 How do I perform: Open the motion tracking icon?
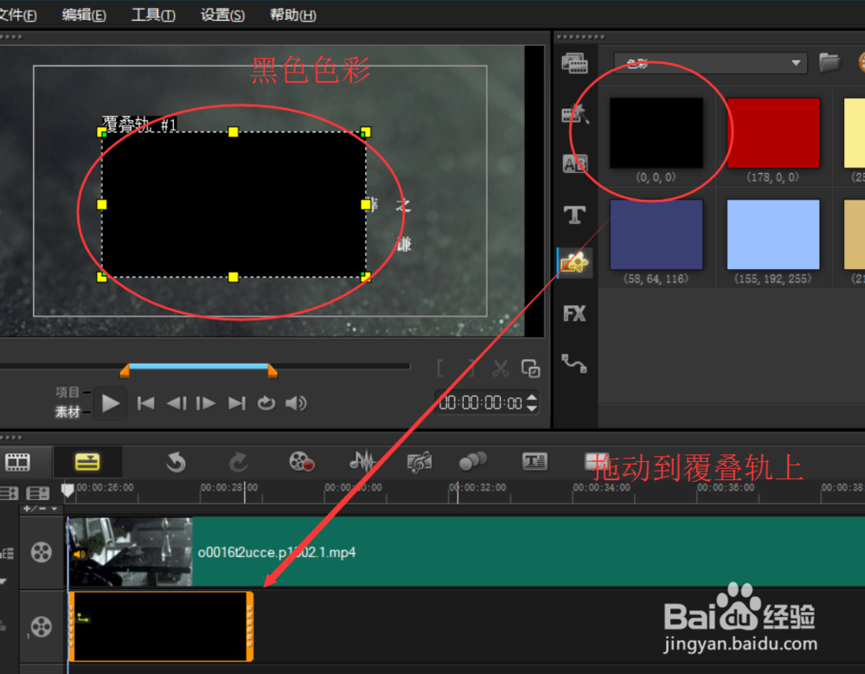[x=473, y=461]
